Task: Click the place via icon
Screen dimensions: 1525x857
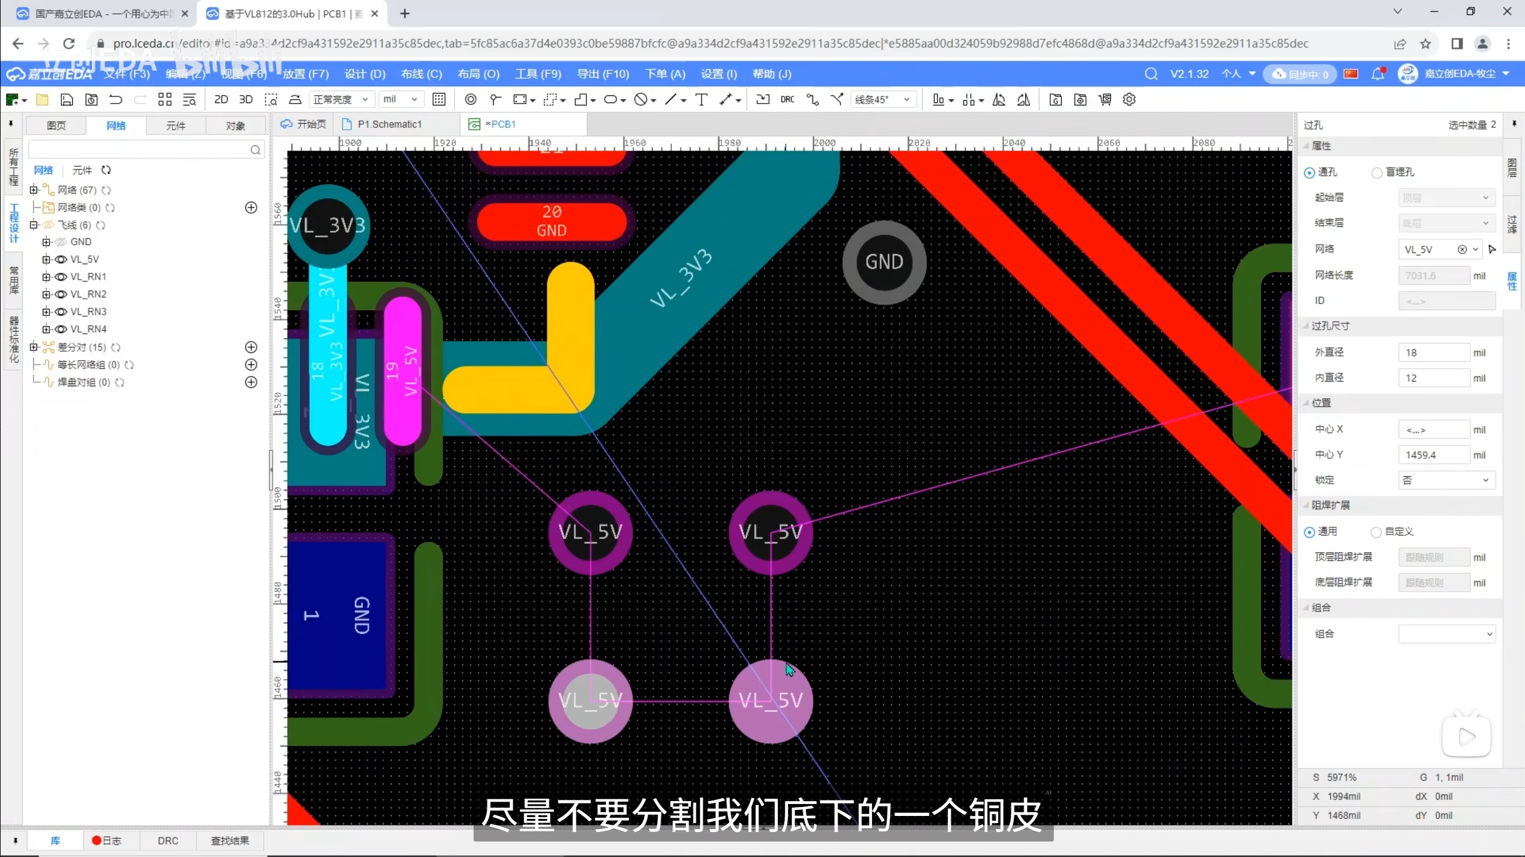Action: click(x=470, y=99)
